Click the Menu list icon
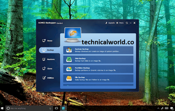 pyautogui.click(x=117, y=23)
